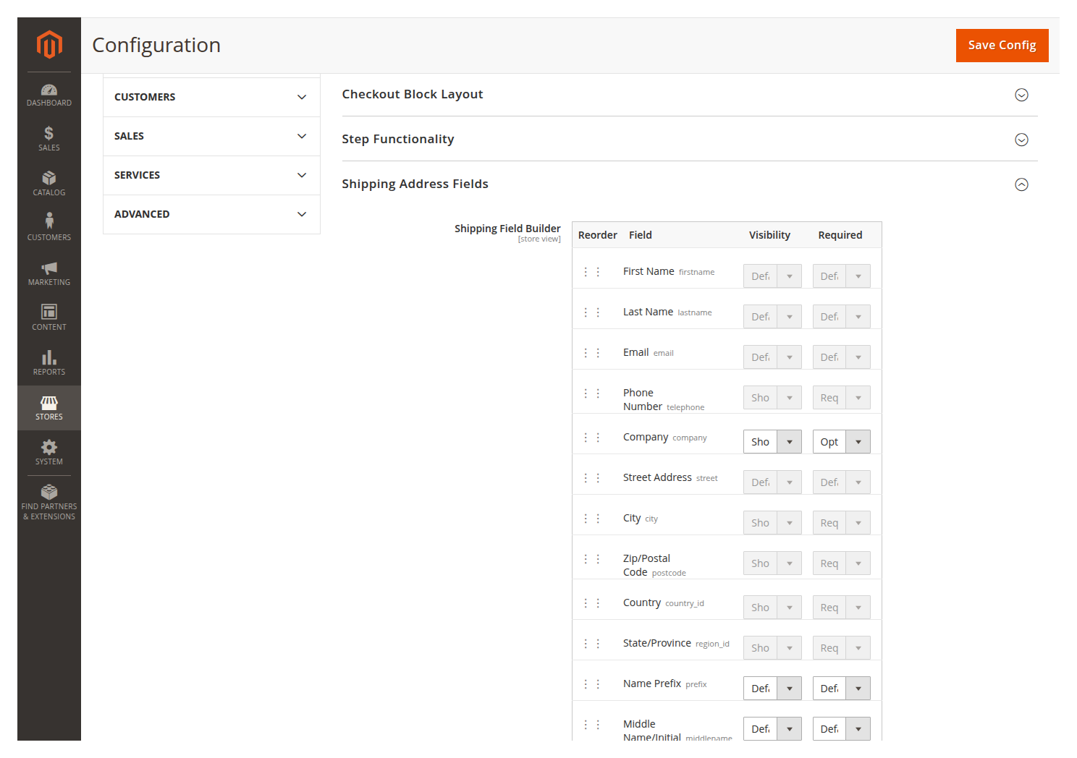Screen dimensions: 1077x758
Task: Click the Street Address field label
Action: [x=657, y=477]
